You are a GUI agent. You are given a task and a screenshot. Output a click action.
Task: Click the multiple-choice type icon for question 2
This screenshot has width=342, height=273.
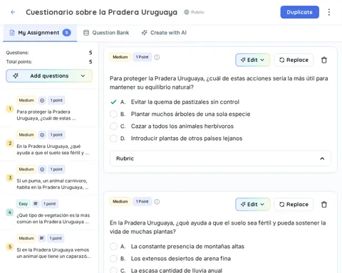[x=42, y=135]
